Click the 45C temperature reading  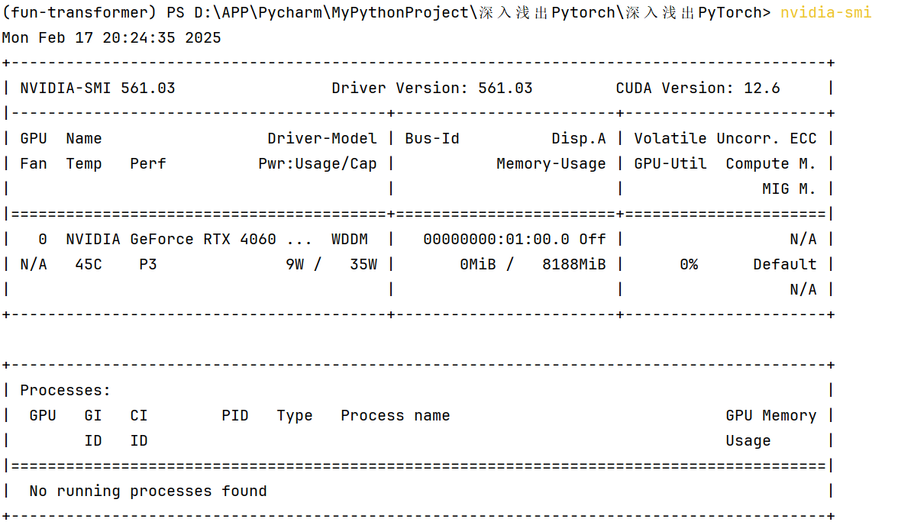pos(89,265)
